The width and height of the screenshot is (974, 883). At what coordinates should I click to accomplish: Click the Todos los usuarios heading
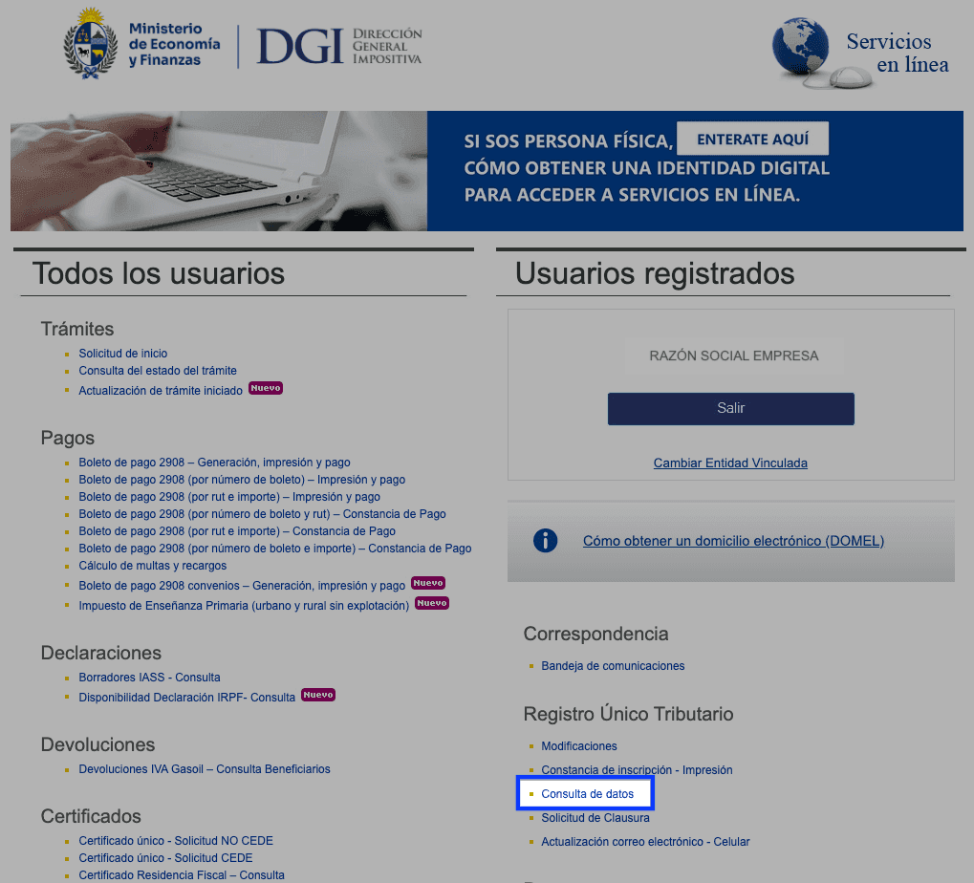pos(159,274)
